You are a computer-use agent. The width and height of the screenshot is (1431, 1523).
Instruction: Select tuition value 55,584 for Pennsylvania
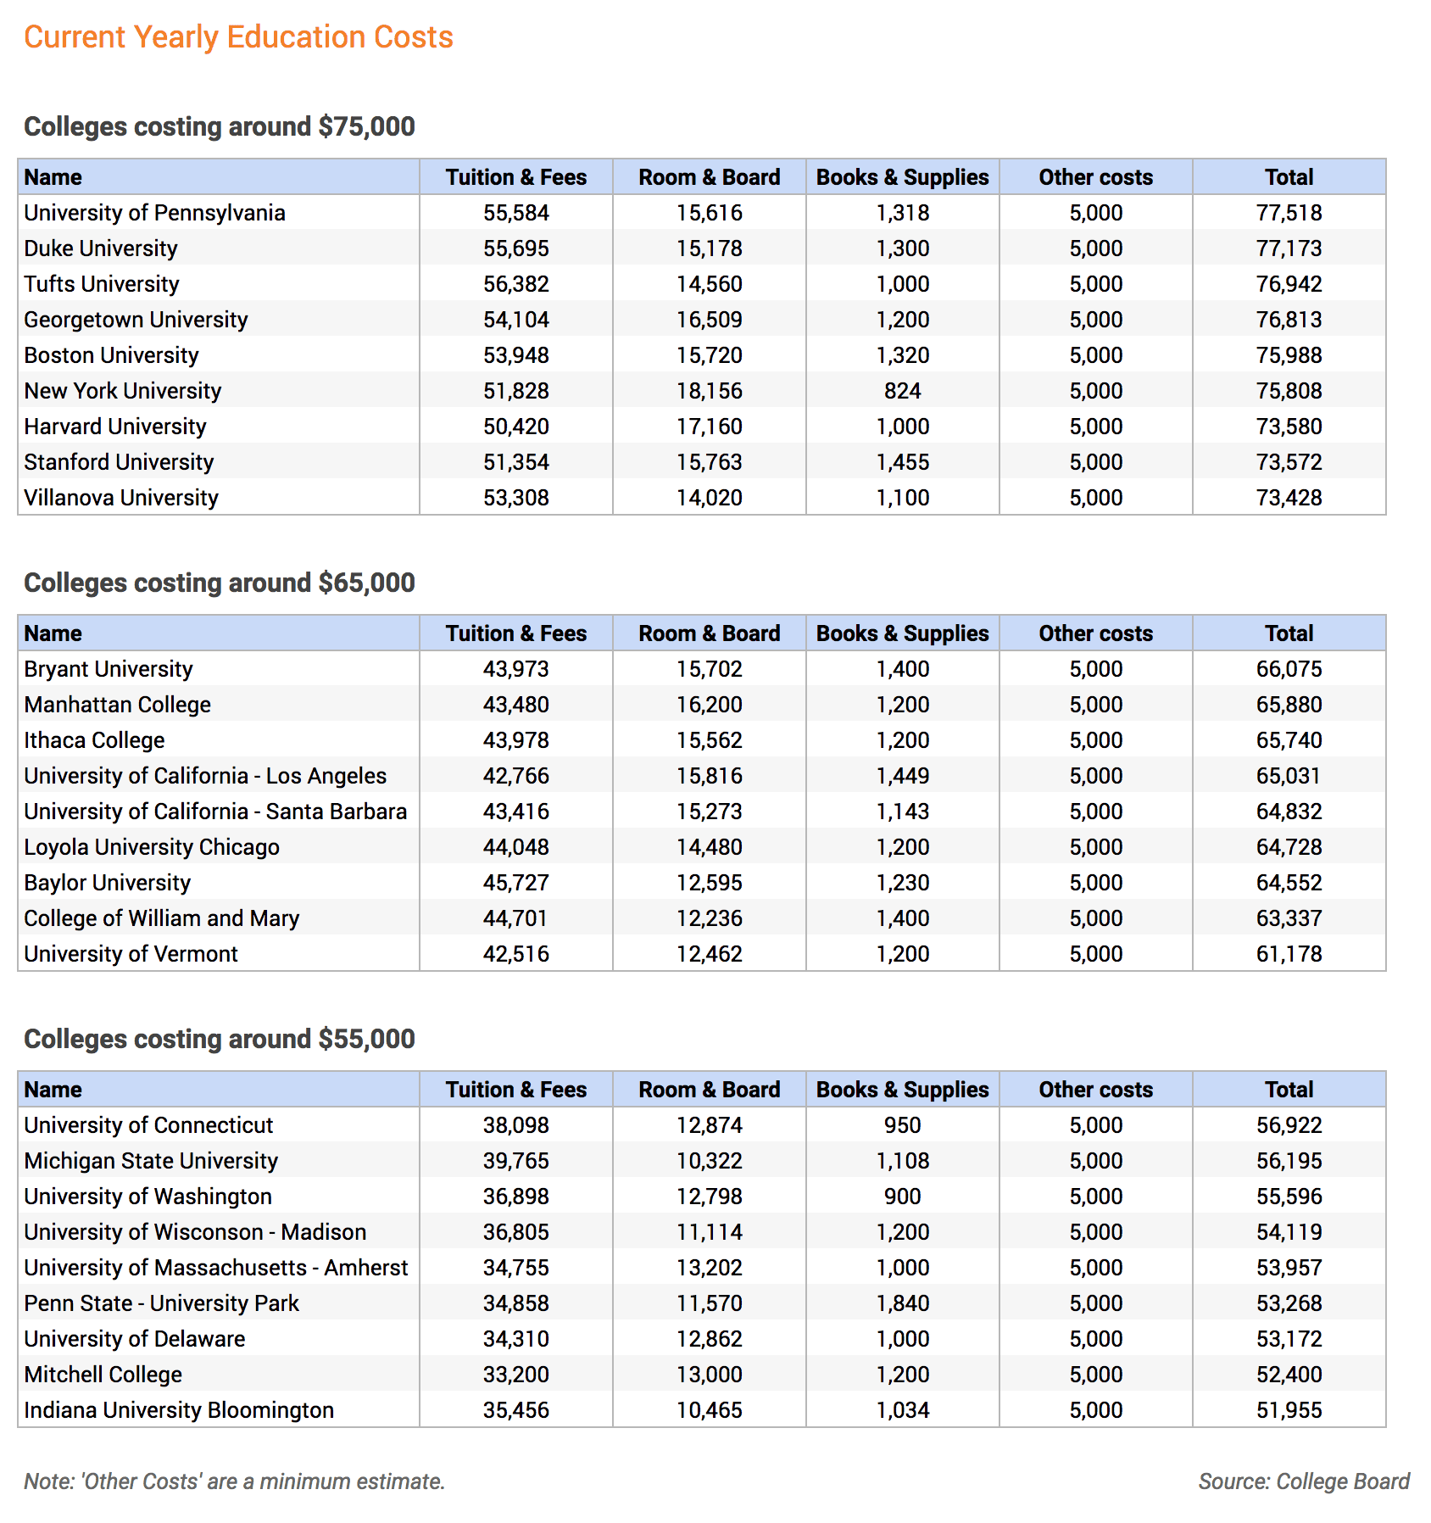coord(516,213)
